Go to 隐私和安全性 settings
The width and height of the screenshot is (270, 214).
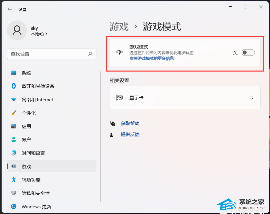coord(52,193)
